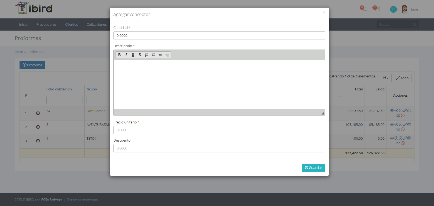
Task: Click the plus add icon for AVENTURASMX row
Action: click(x=396, y=124)
